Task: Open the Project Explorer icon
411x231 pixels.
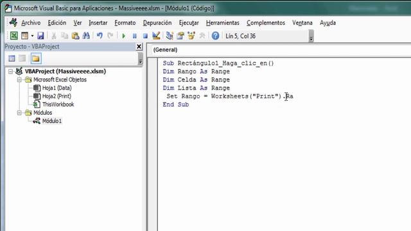Action: [x=170, y=36]
